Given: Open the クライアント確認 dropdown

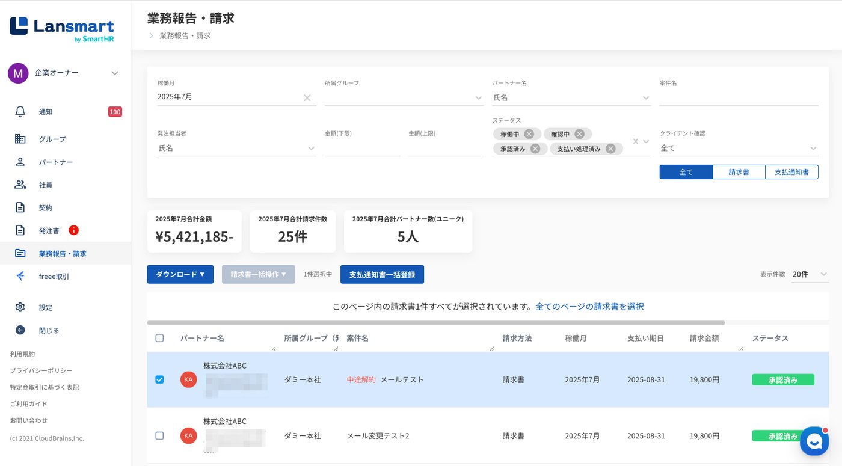Looking at the screenshot, I should pyautogui.click(x=739, y=148).
